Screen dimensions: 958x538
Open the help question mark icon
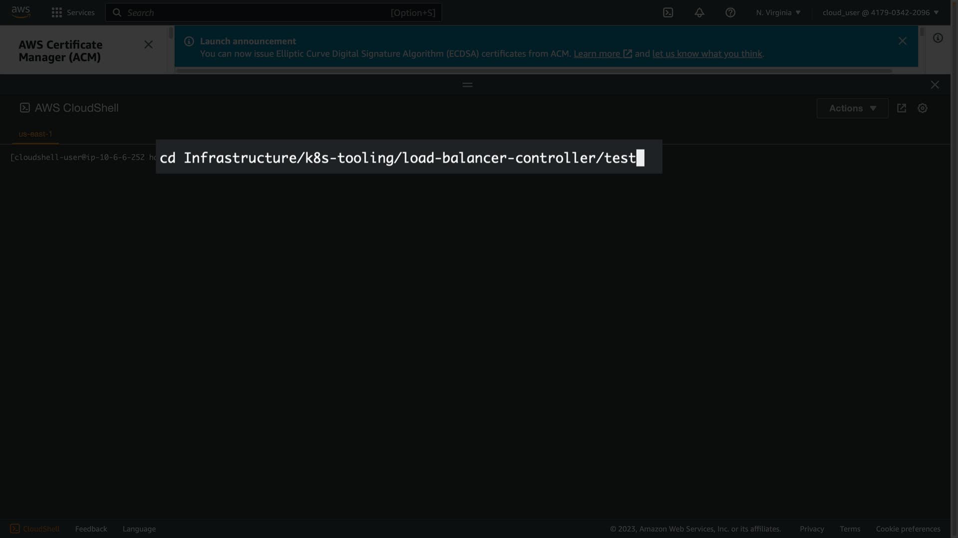[730, 12]
